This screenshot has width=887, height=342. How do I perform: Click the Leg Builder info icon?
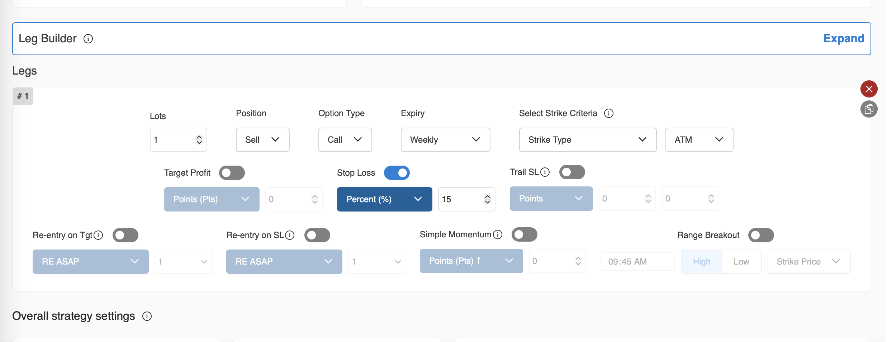pyautogui.click(x=88, y=39)
